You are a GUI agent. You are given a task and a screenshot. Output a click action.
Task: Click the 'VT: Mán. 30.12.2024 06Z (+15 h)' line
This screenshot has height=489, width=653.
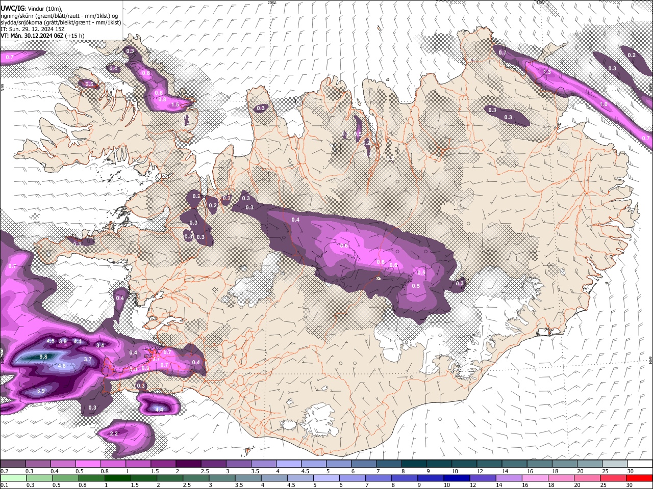(43, 36)
